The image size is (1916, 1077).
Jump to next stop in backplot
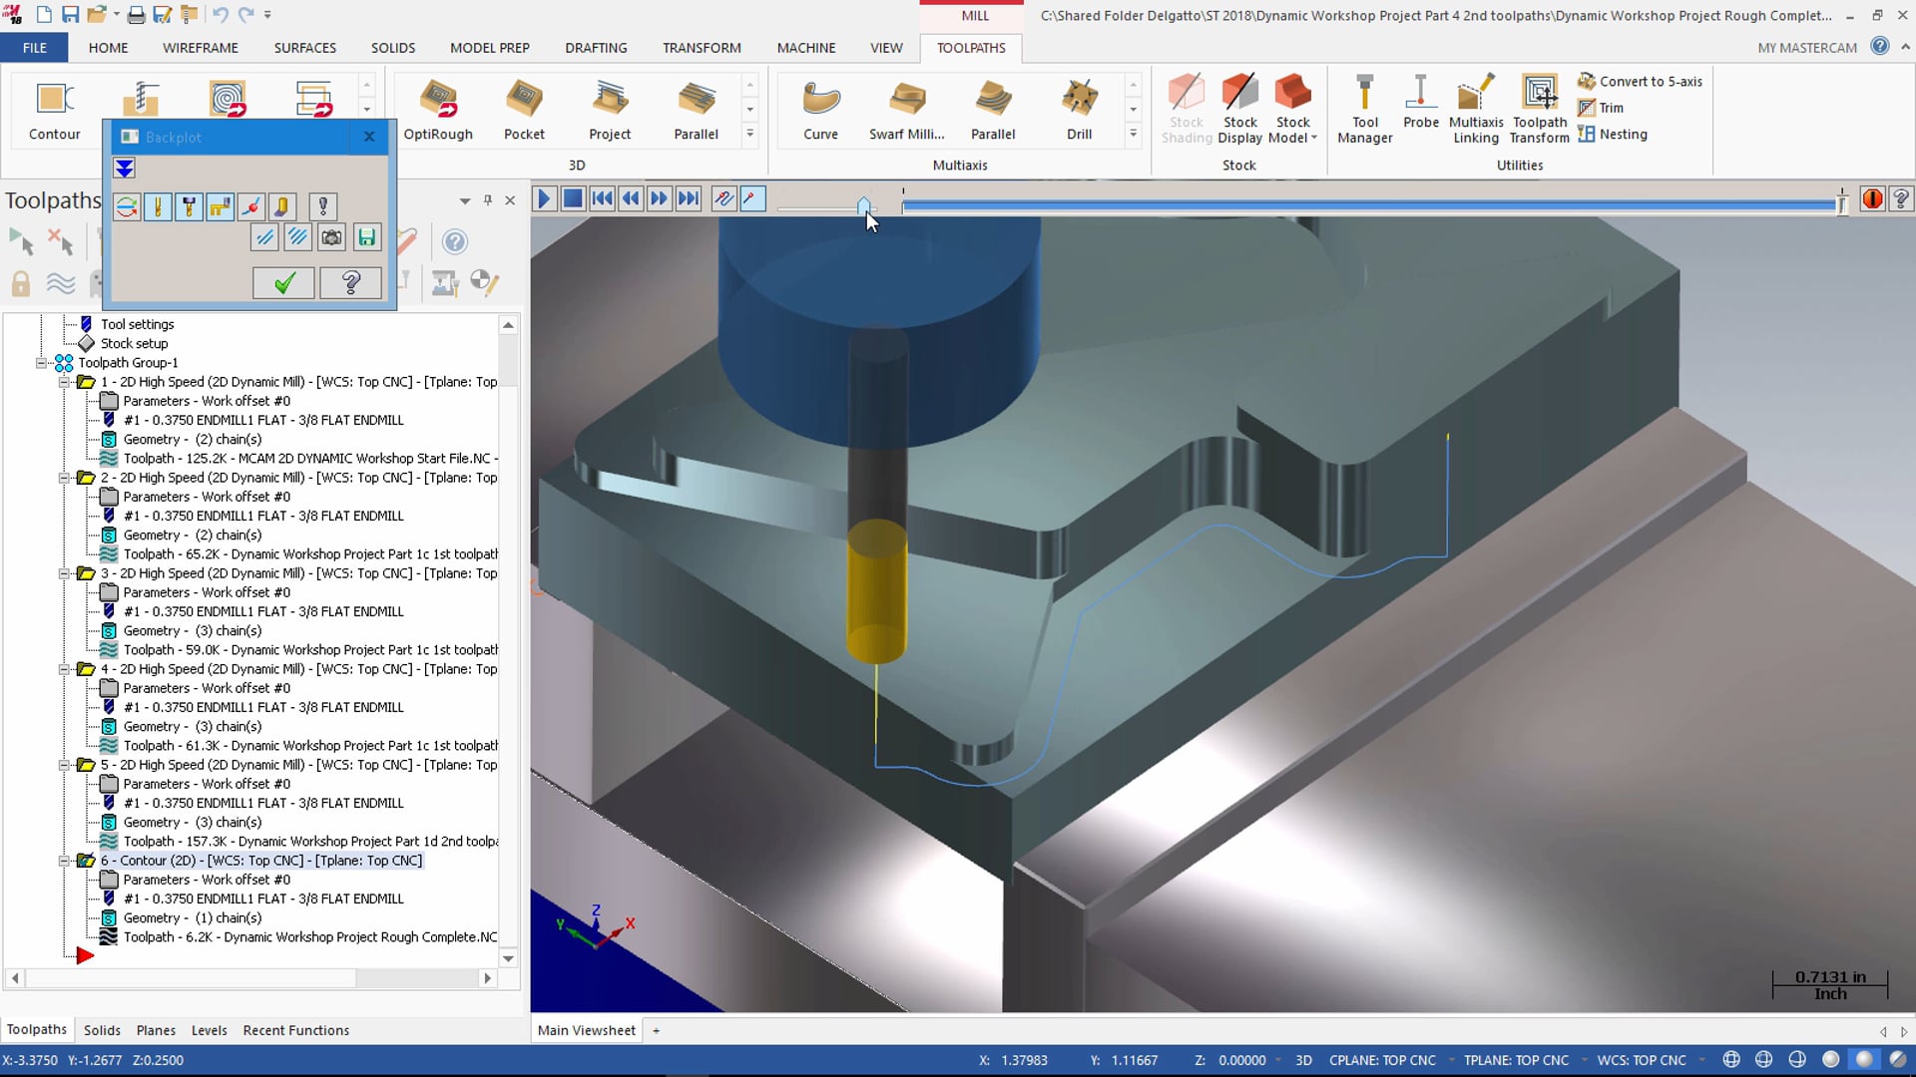point(688,198)
